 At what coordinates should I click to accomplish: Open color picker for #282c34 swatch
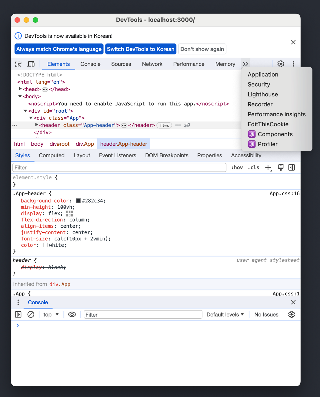[78, 201]
